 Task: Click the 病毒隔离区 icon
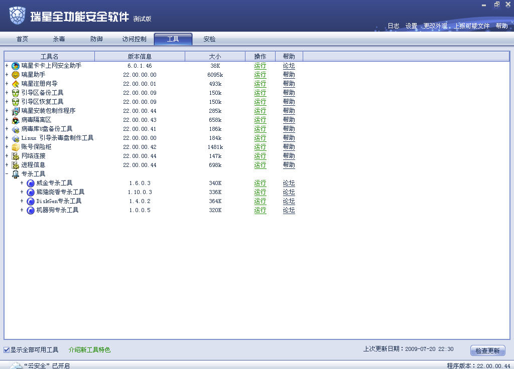pos(16,120)
